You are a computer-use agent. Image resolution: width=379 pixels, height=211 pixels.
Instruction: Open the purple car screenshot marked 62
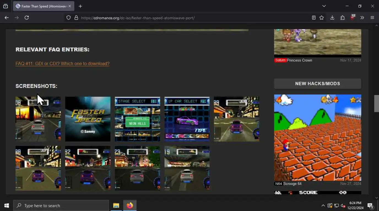[x=88, y=168]
